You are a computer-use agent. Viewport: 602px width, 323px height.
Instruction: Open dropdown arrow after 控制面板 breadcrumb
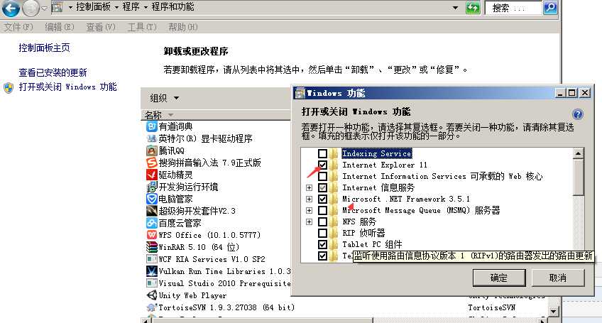coord(116,7)
